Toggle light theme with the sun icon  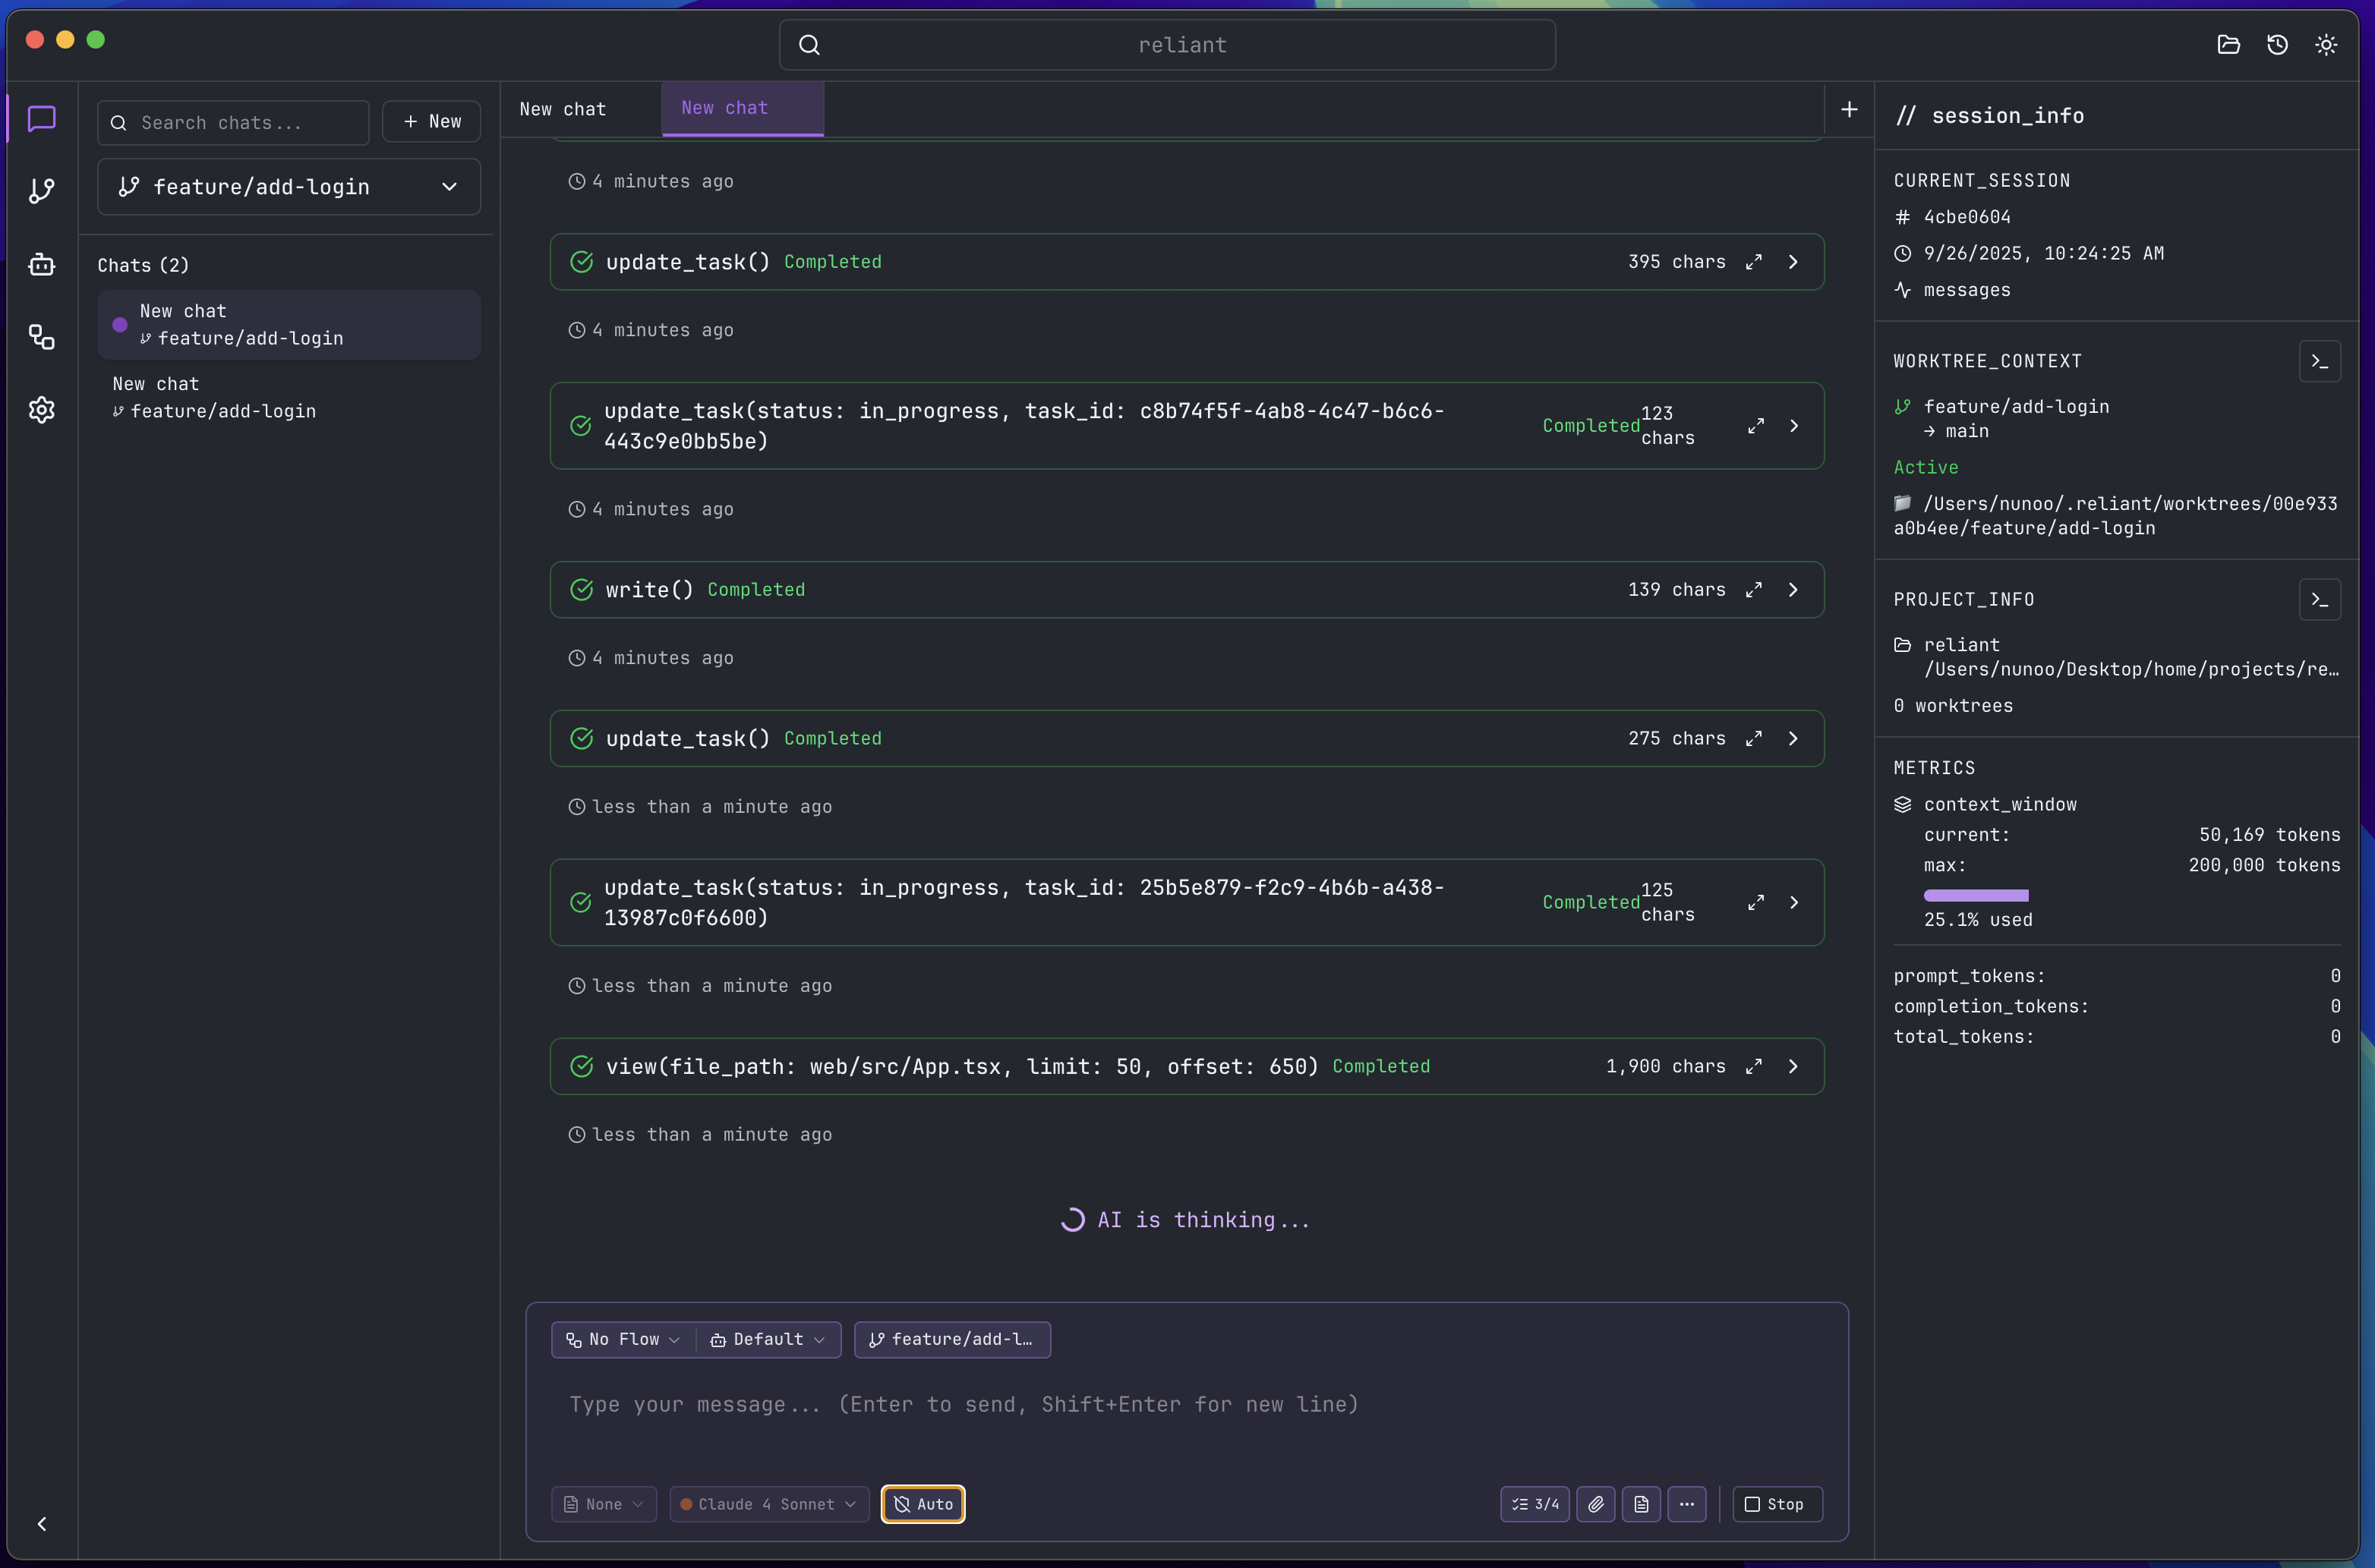click(2326, 44)
